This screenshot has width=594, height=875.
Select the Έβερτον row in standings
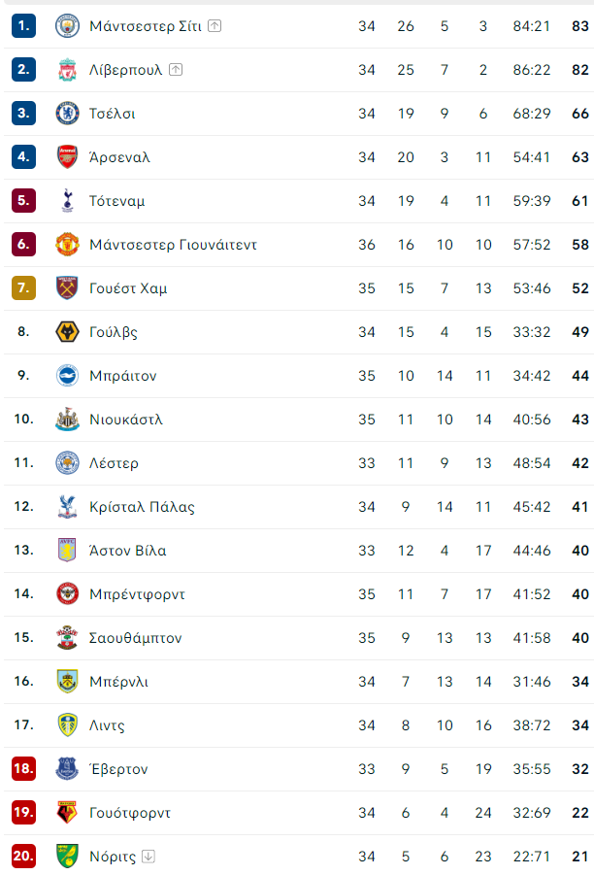(299, 769)
